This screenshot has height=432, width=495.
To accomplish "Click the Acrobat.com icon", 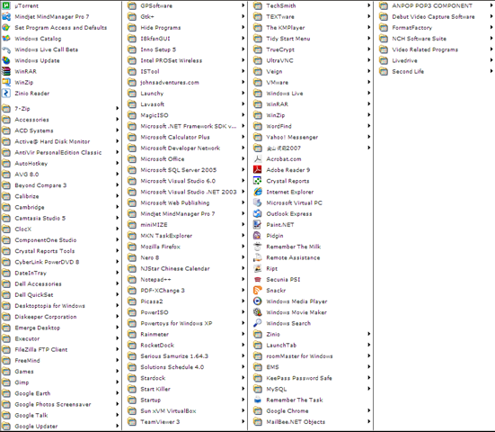I will (x=258, y=159).
